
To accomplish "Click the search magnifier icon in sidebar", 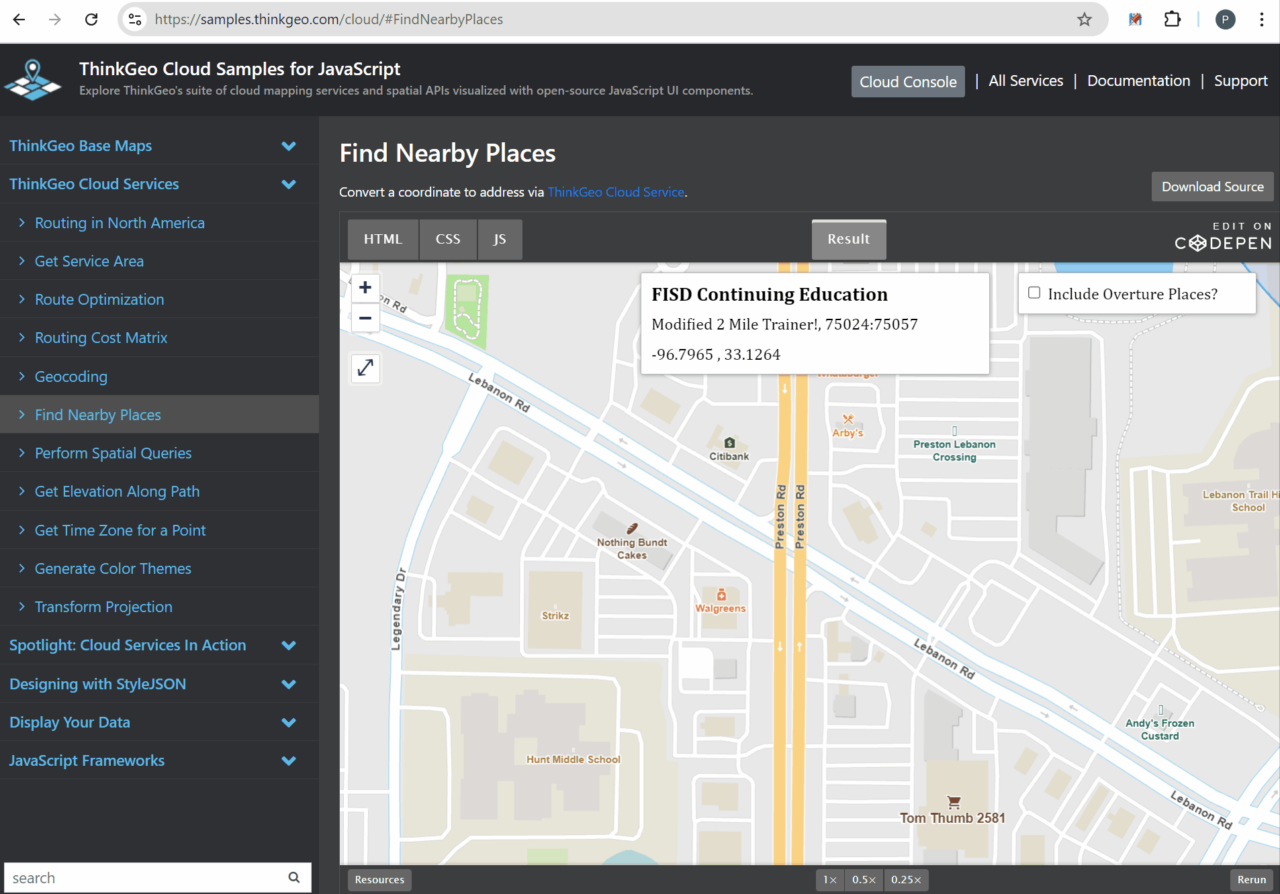I will pos(294,877).
